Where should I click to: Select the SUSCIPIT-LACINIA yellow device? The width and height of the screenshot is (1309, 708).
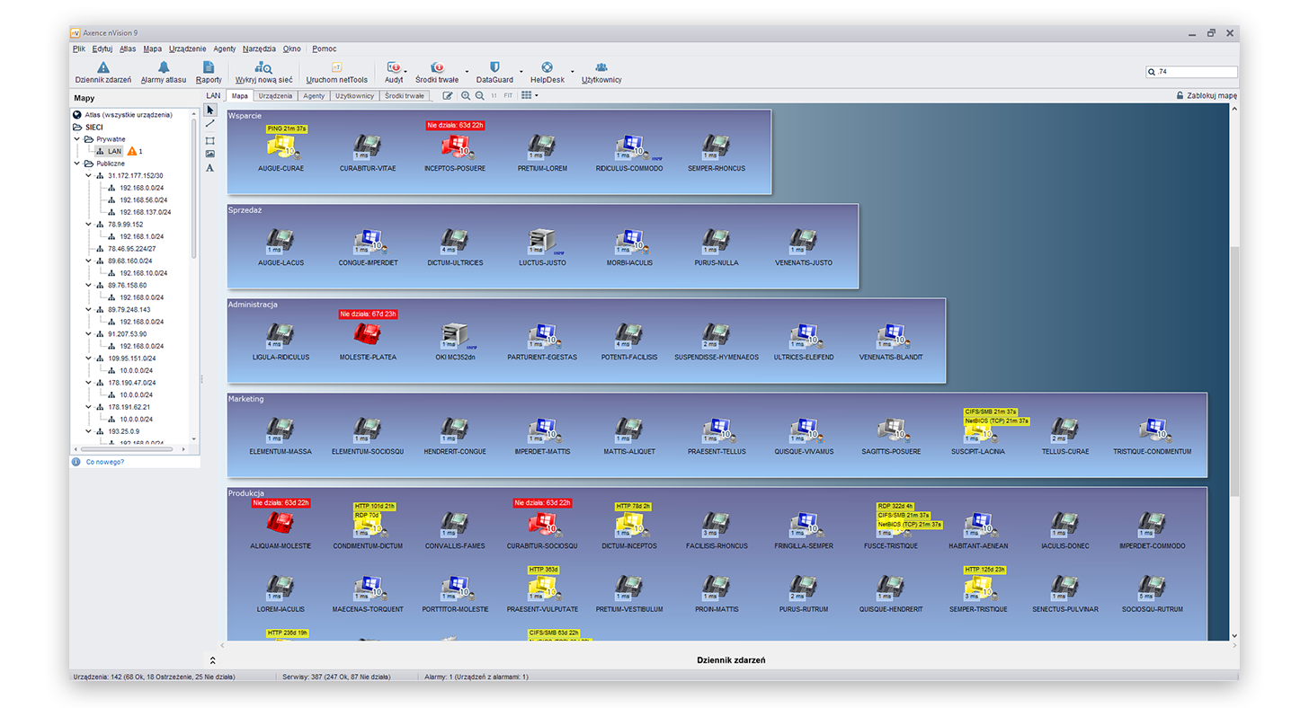click(x=978, y=429)
